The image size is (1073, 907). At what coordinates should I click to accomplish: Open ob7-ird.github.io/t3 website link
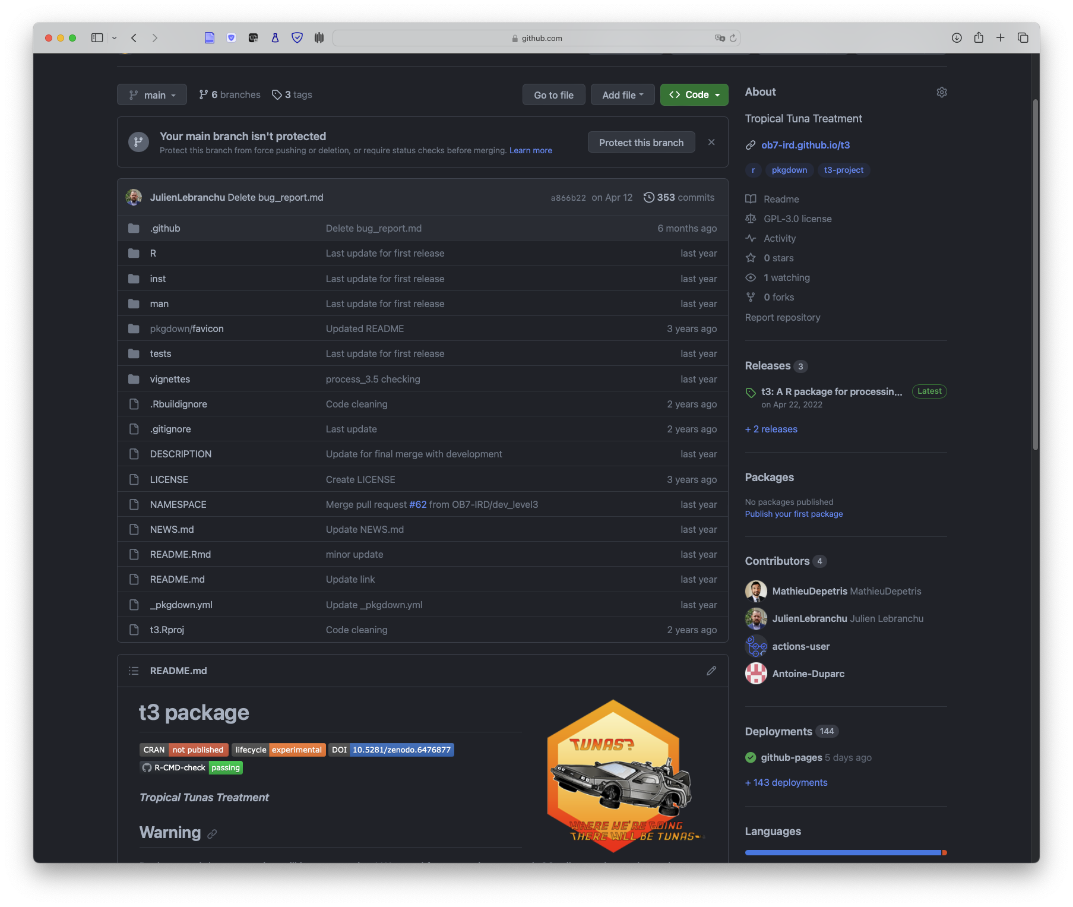805,145
